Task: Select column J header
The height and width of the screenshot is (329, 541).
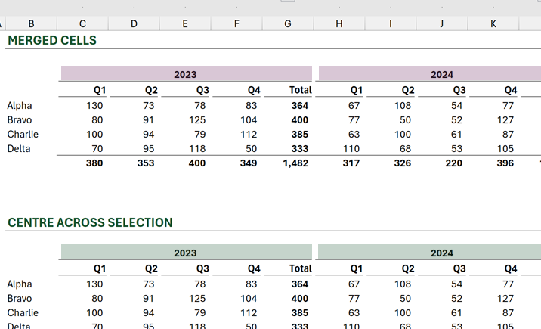Action: [442, 23]
